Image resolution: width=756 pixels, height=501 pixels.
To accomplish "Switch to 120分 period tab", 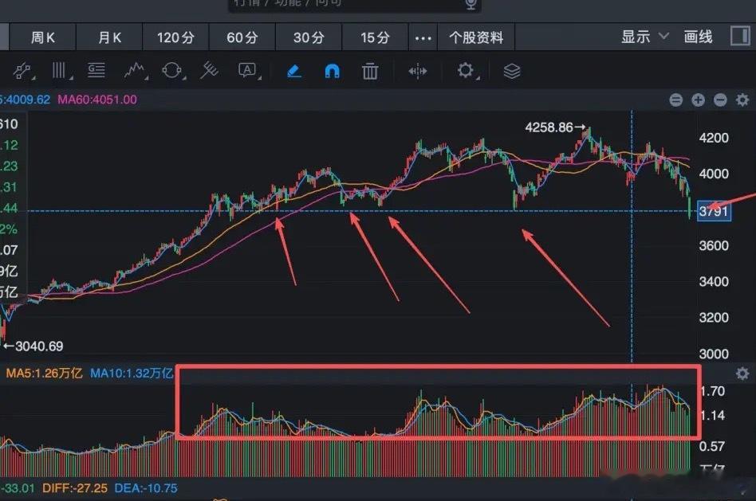I will [175, 37].
